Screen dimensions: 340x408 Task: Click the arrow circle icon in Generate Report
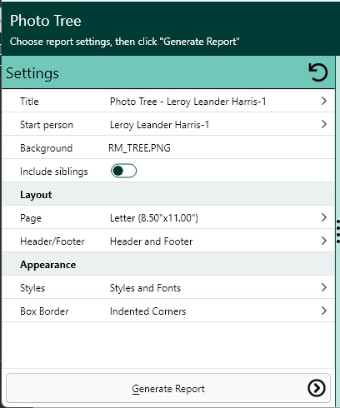point(317,388)
